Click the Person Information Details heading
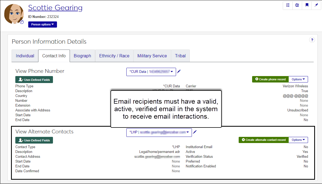The height and width of the screenshot is (184, 322). point(49,42)
